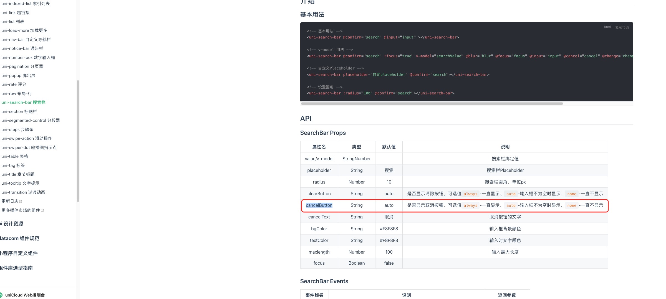Click the bgColor property cell

click(x=319, y=229)
